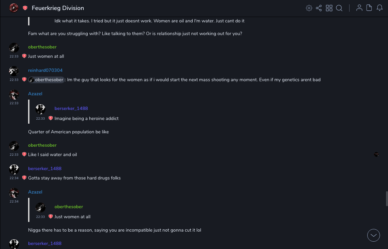Click red flag beside "Gotta stay away" message

pos(24,178)
